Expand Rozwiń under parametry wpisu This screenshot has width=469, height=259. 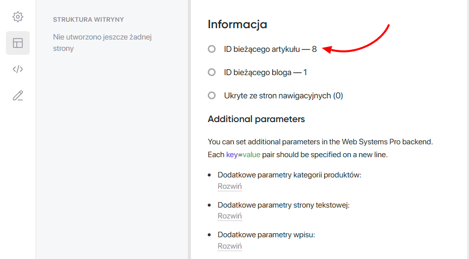[230, 246]
